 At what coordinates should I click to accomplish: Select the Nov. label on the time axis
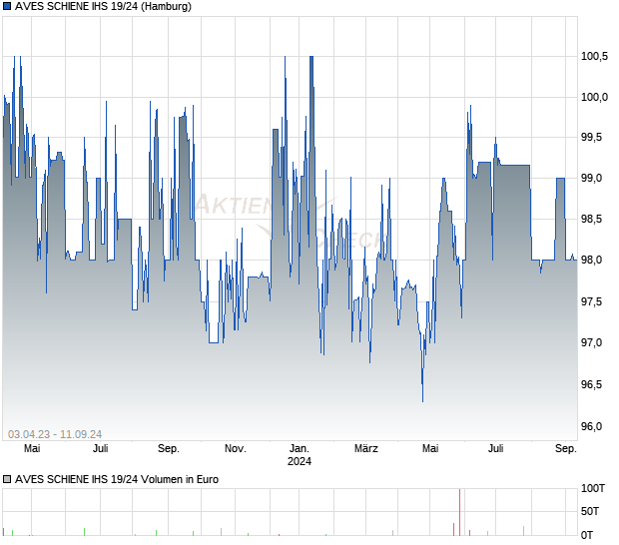tap(235, 449)
